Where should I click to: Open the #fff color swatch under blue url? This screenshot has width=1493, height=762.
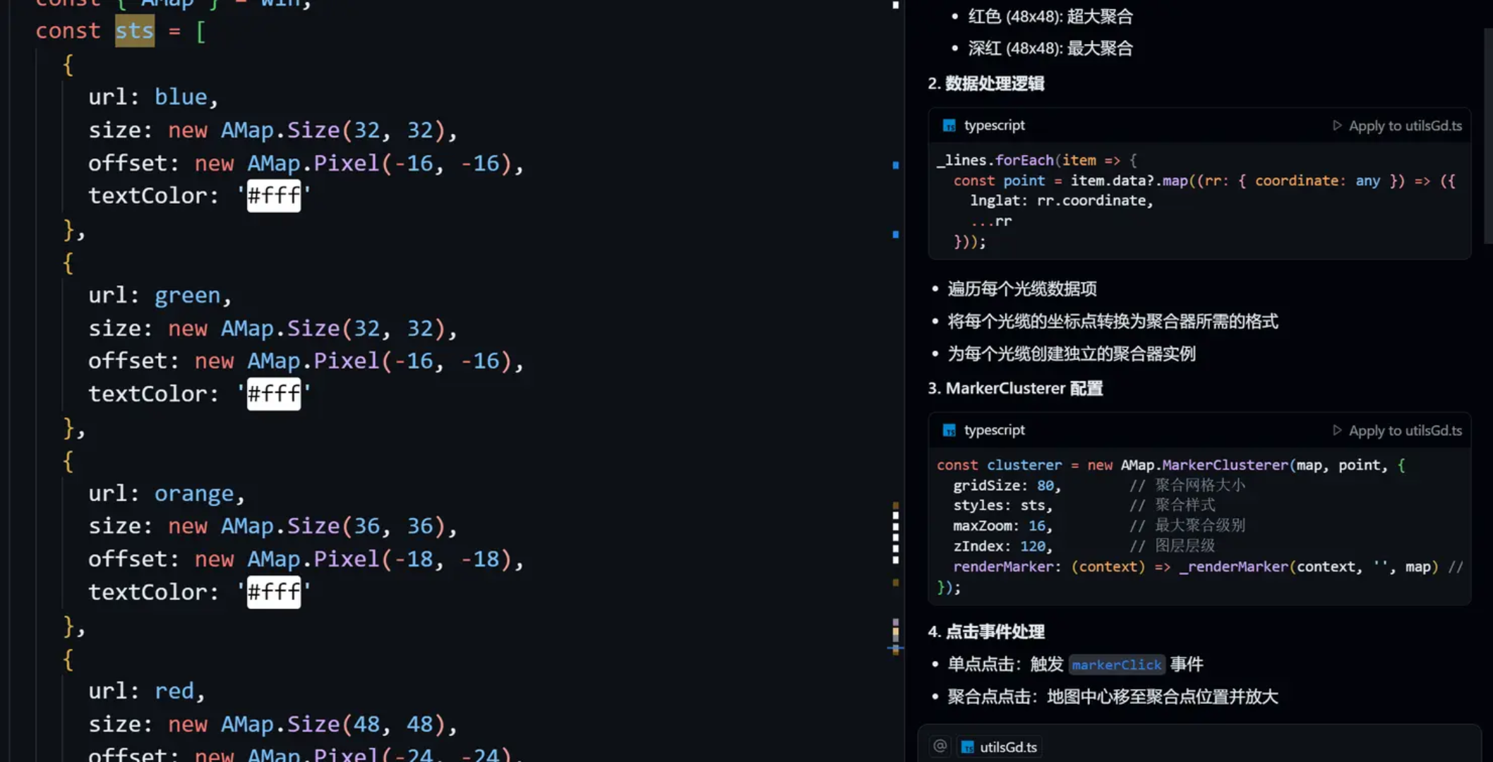pyautogui.click(x=274, y=195)
